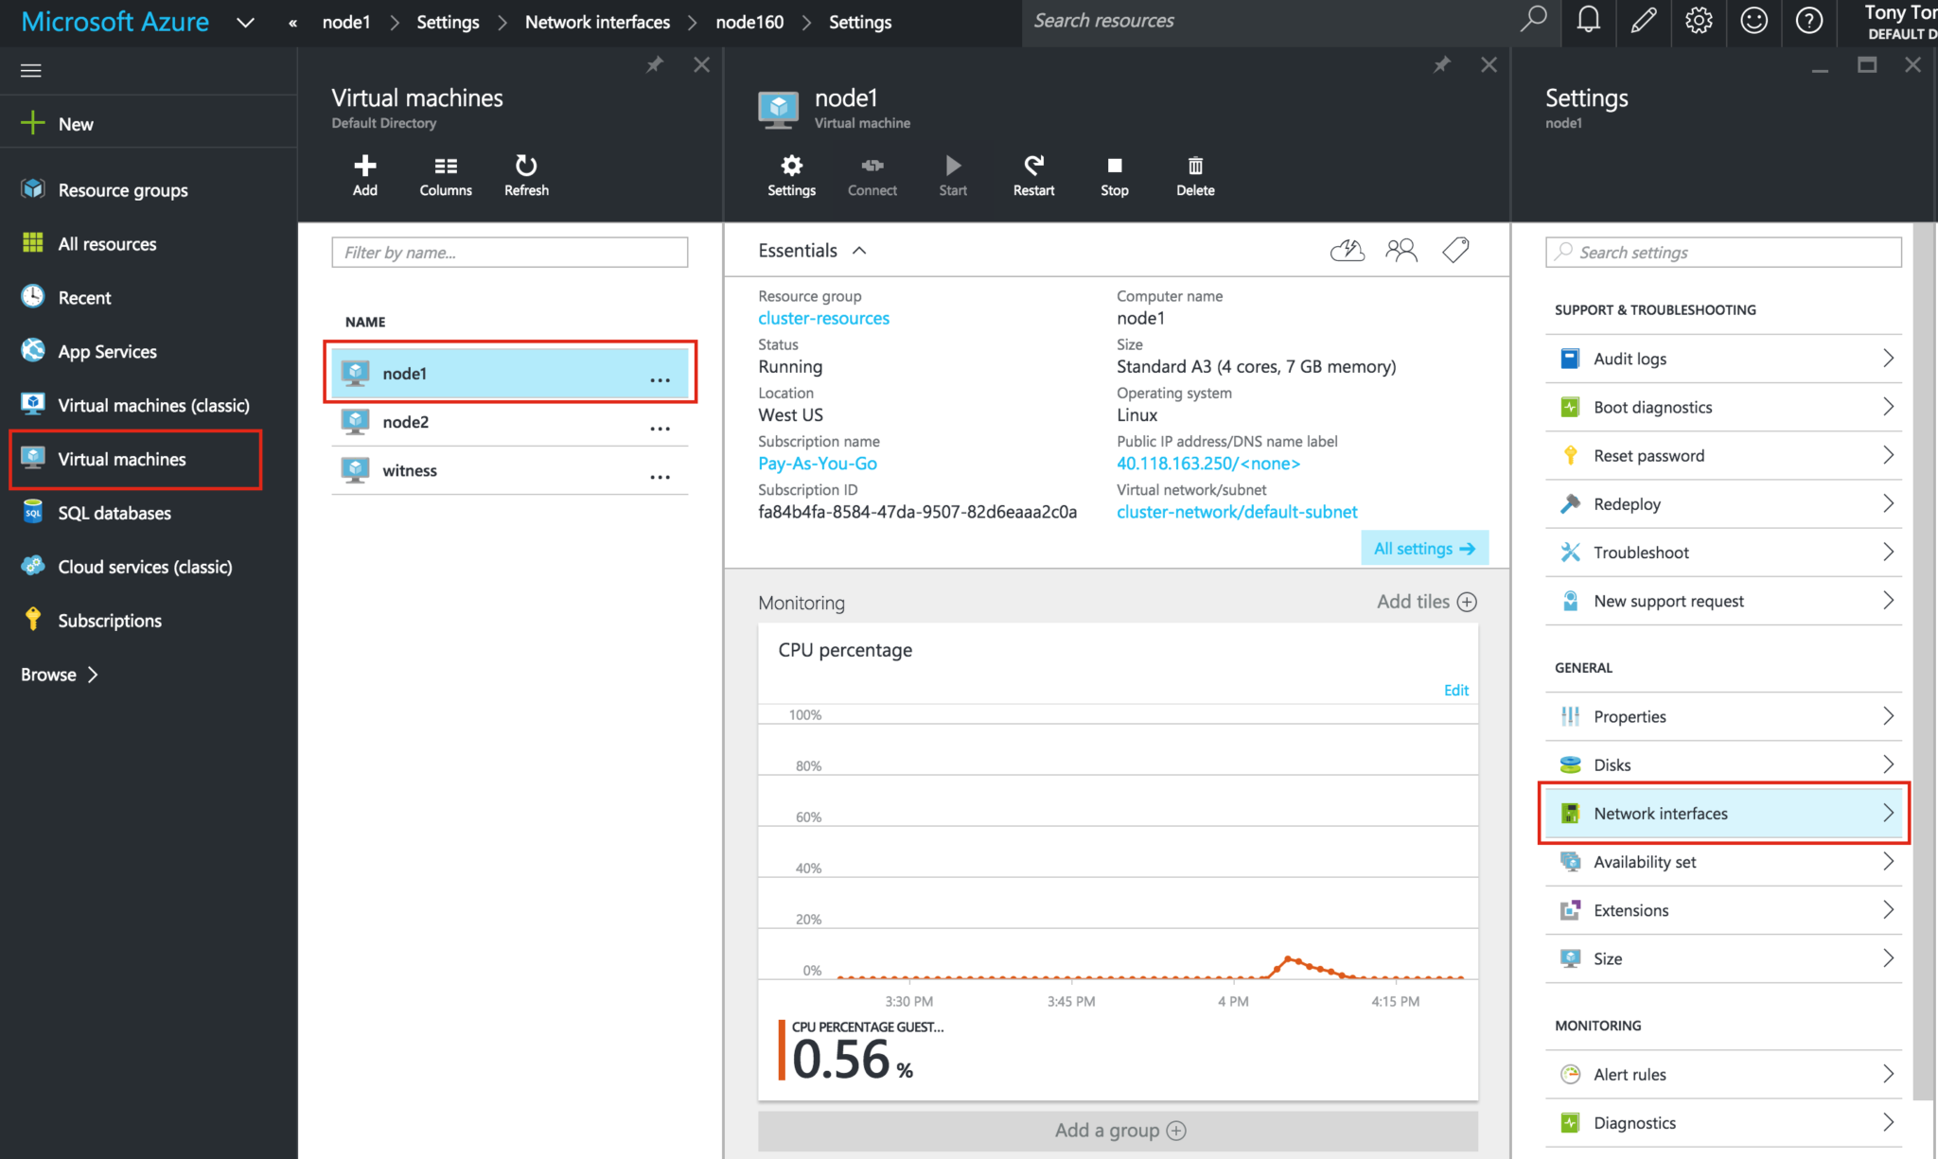This screenshot has width=1938, height=1159.
Task: Open the directory switcher chevron next to Microsoft Azure
Action: click(x=245, y=22)
